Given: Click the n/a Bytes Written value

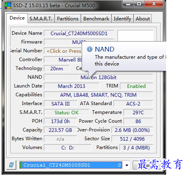Looking at the screenshot, I should tap(61, 139).
